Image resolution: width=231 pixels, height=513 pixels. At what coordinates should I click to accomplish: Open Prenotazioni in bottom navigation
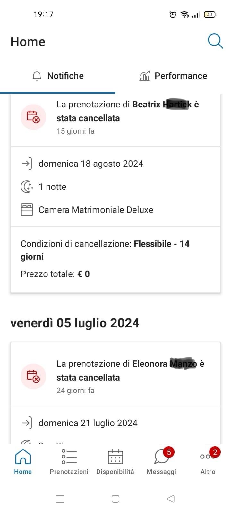point(69,462)
